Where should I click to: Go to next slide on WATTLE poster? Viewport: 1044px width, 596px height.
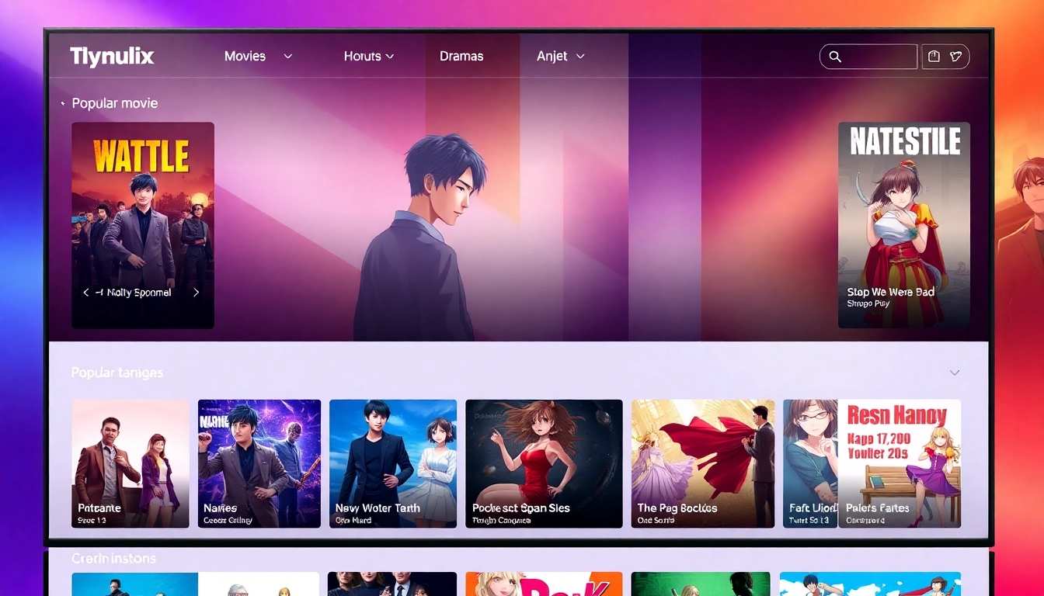[x=197, y=293]
